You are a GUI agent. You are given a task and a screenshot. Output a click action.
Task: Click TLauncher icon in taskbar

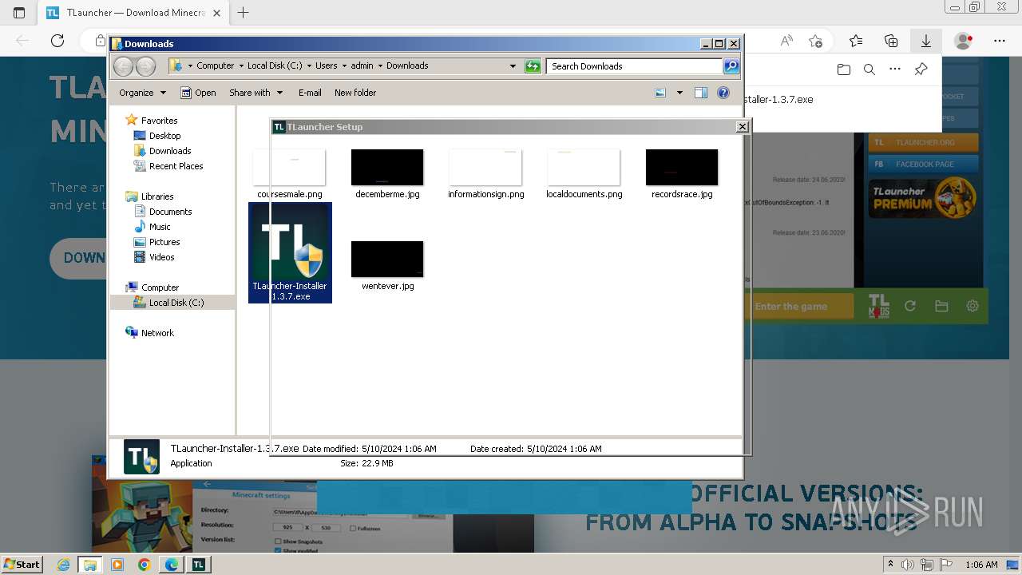coord(198,565)
